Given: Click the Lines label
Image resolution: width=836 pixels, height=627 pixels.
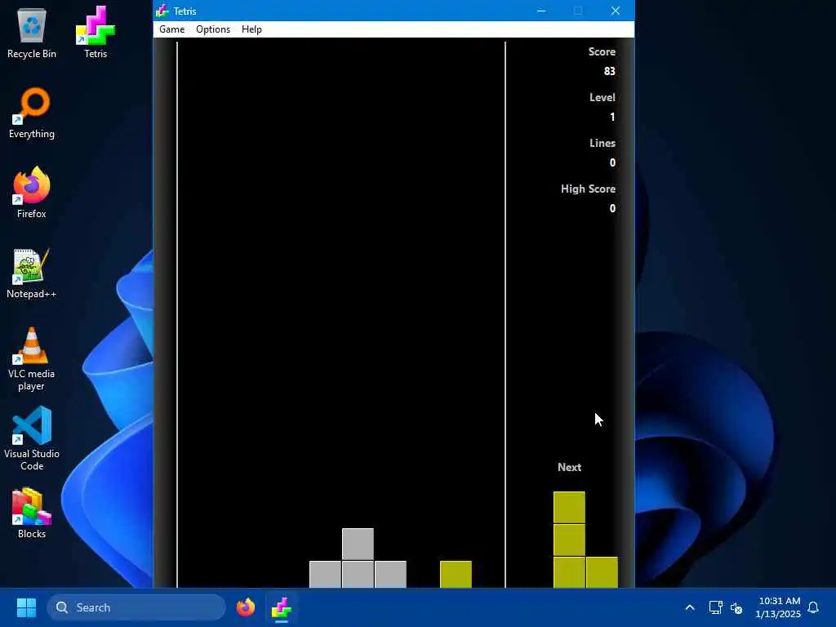Looking at the screenshot, I should point(603,143).
